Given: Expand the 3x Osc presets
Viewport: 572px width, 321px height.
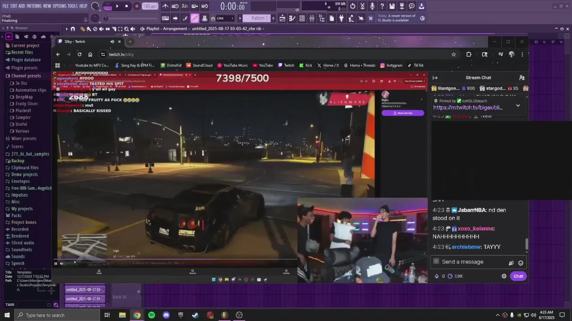Looking at the screenshot, I should coord(21,83).
